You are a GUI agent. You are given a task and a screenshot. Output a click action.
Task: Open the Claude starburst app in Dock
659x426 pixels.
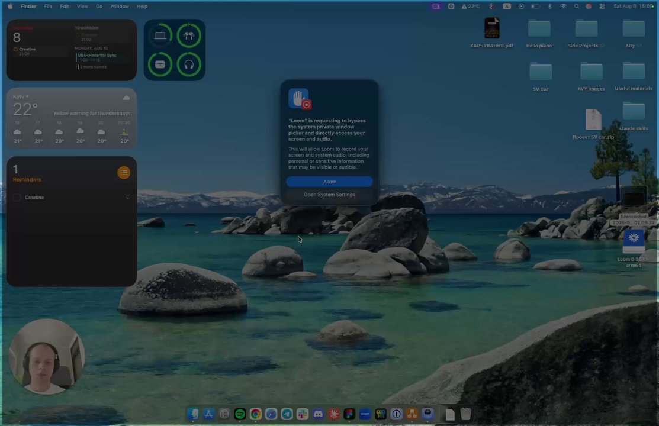[x=334, y=414]
